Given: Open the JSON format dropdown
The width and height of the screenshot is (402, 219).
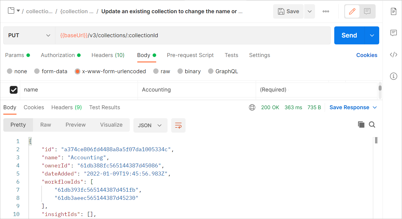Looking at the screenshot, I should point(150,125).
